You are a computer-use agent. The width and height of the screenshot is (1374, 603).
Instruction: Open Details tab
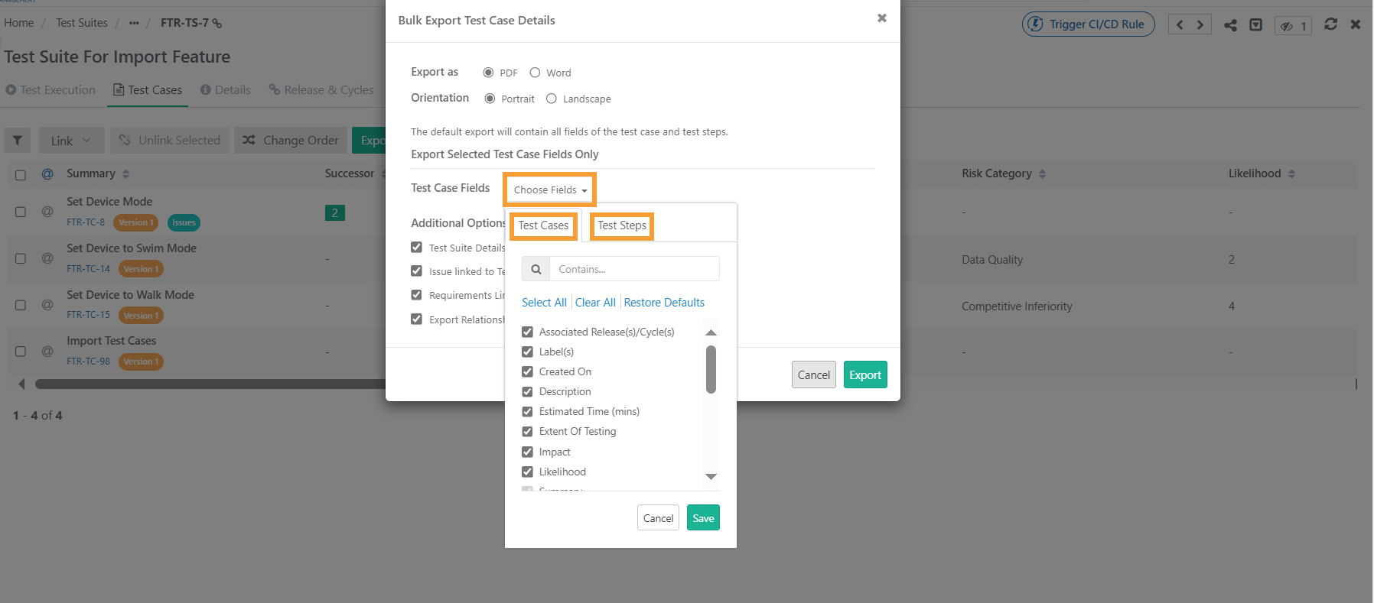coord(226,90)
